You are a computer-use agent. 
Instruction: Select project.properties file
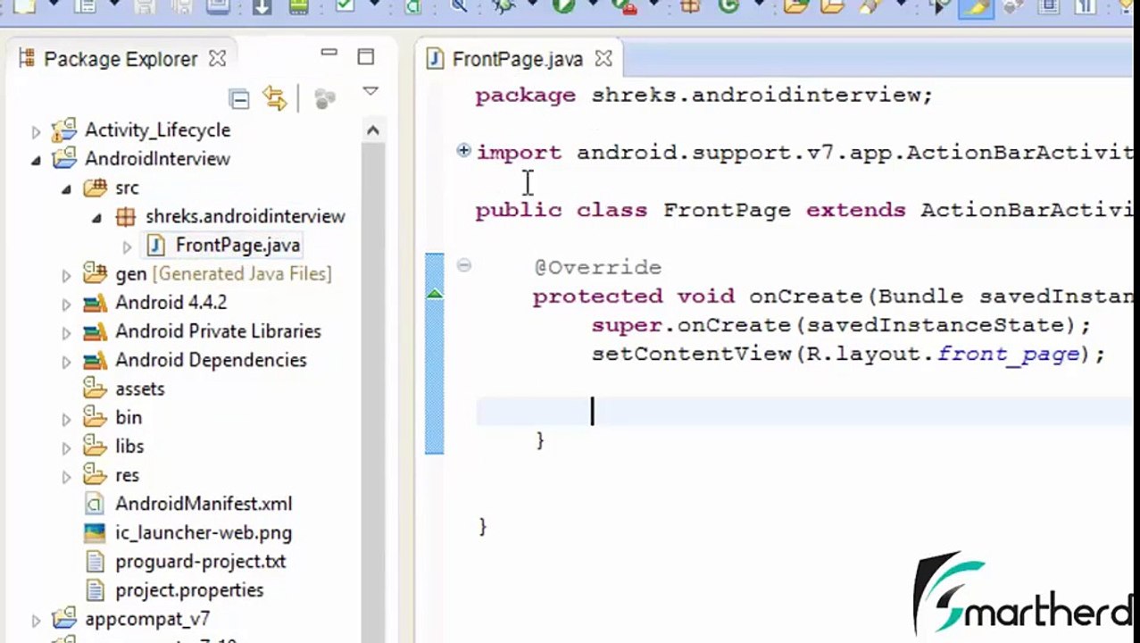tap(189, 589)
